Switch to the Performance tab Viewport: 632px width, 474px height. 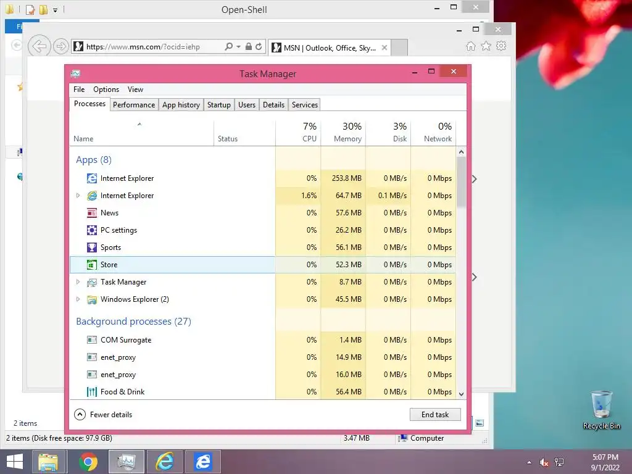134,105
